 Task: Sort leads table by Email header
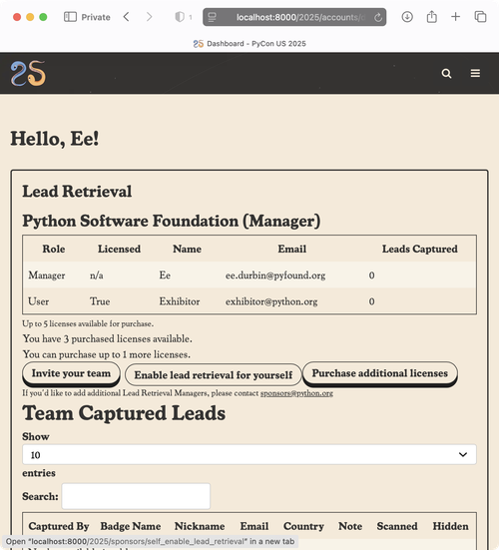tap(254, 526)
